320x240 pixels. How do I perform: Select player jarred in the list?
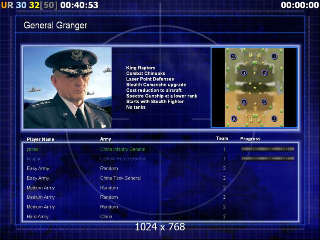click(33, 149)
